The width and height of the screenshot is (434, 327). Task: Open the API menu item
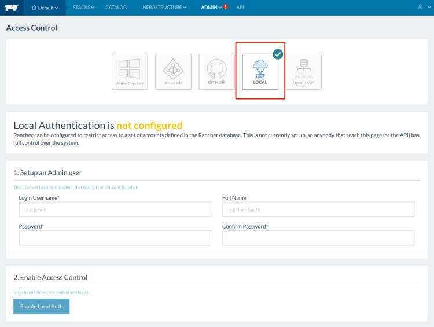tap(240, 8)
